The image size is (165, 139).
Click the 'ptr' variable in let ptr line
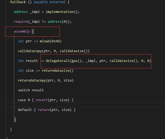pos(29,41)
